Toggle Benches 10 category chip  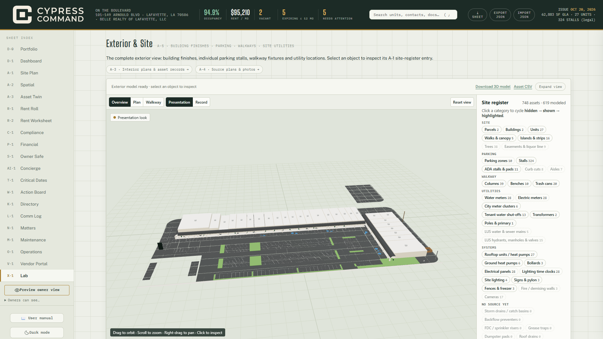pos(519,184)
